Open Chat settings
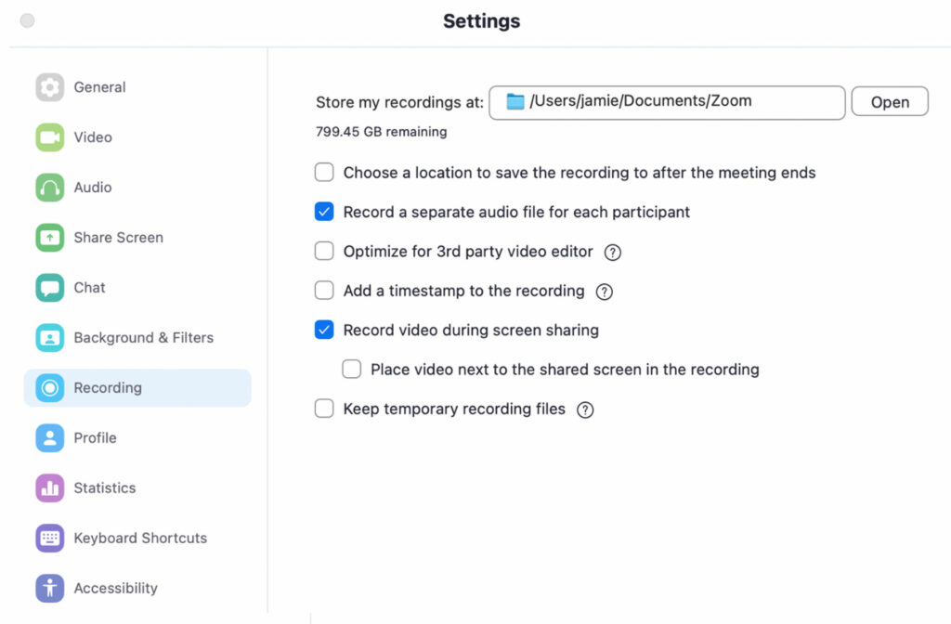The height and width of the screenshot is (624, 951). coord(137,288)
